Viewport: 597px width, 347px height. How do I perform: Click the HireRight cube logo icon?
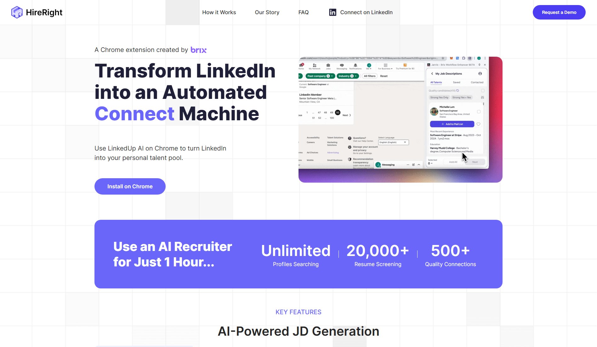tap(17, 12)
